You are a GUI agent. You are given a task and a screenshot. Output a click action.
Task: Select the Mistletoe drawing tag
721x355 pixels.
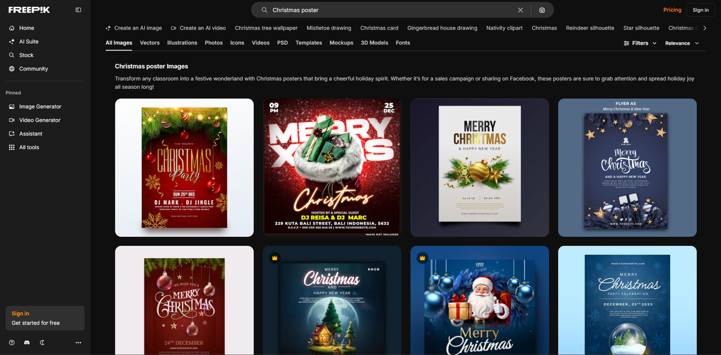tap(329, 28)
